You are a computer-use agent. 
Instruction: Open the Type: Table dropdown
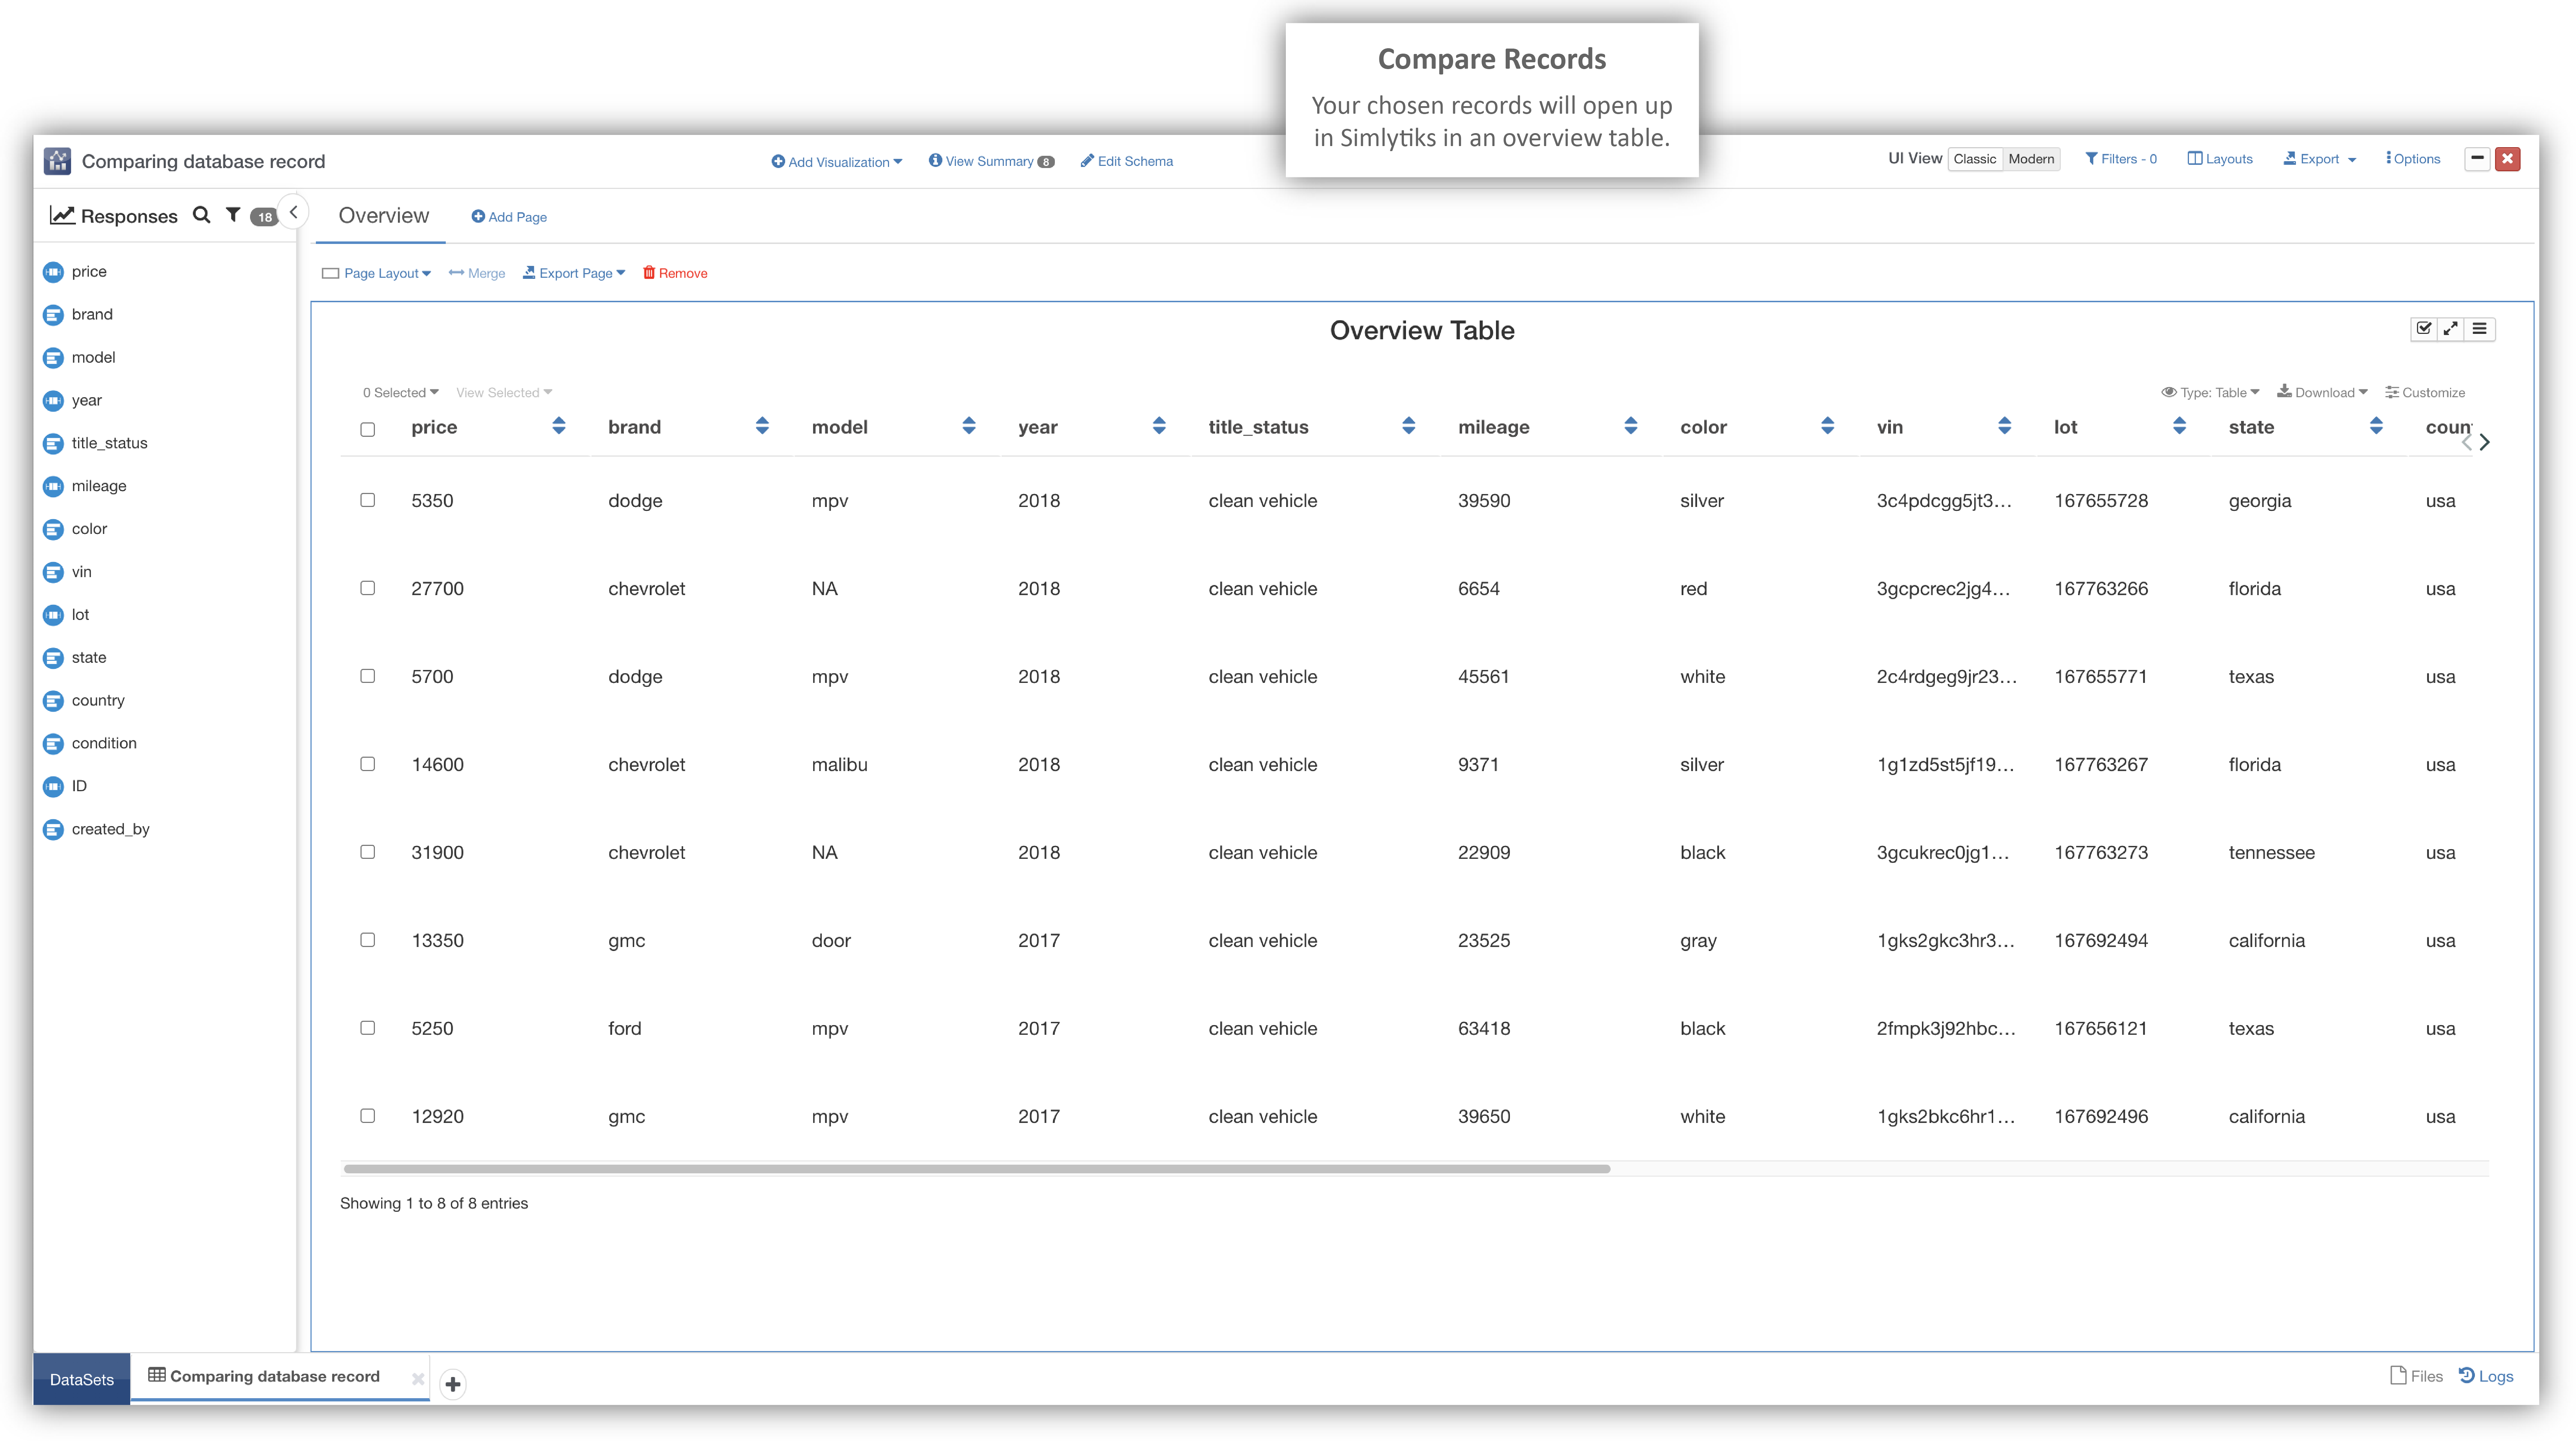tap(2210, 393)
